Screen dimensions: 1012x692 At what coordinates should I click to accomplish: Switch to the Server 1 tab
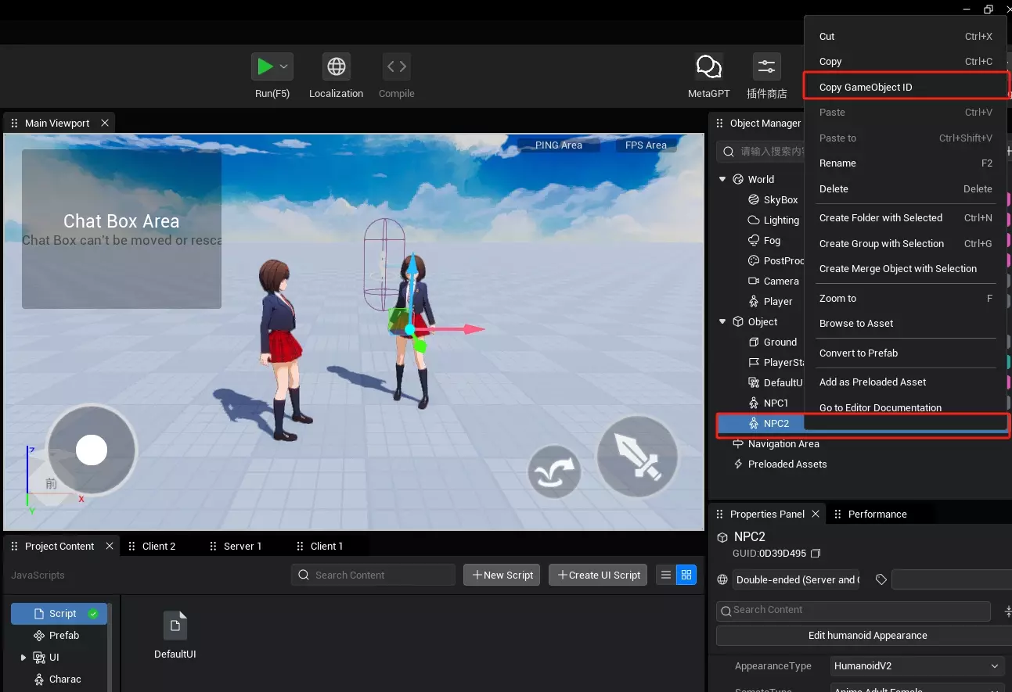(243, 546)
